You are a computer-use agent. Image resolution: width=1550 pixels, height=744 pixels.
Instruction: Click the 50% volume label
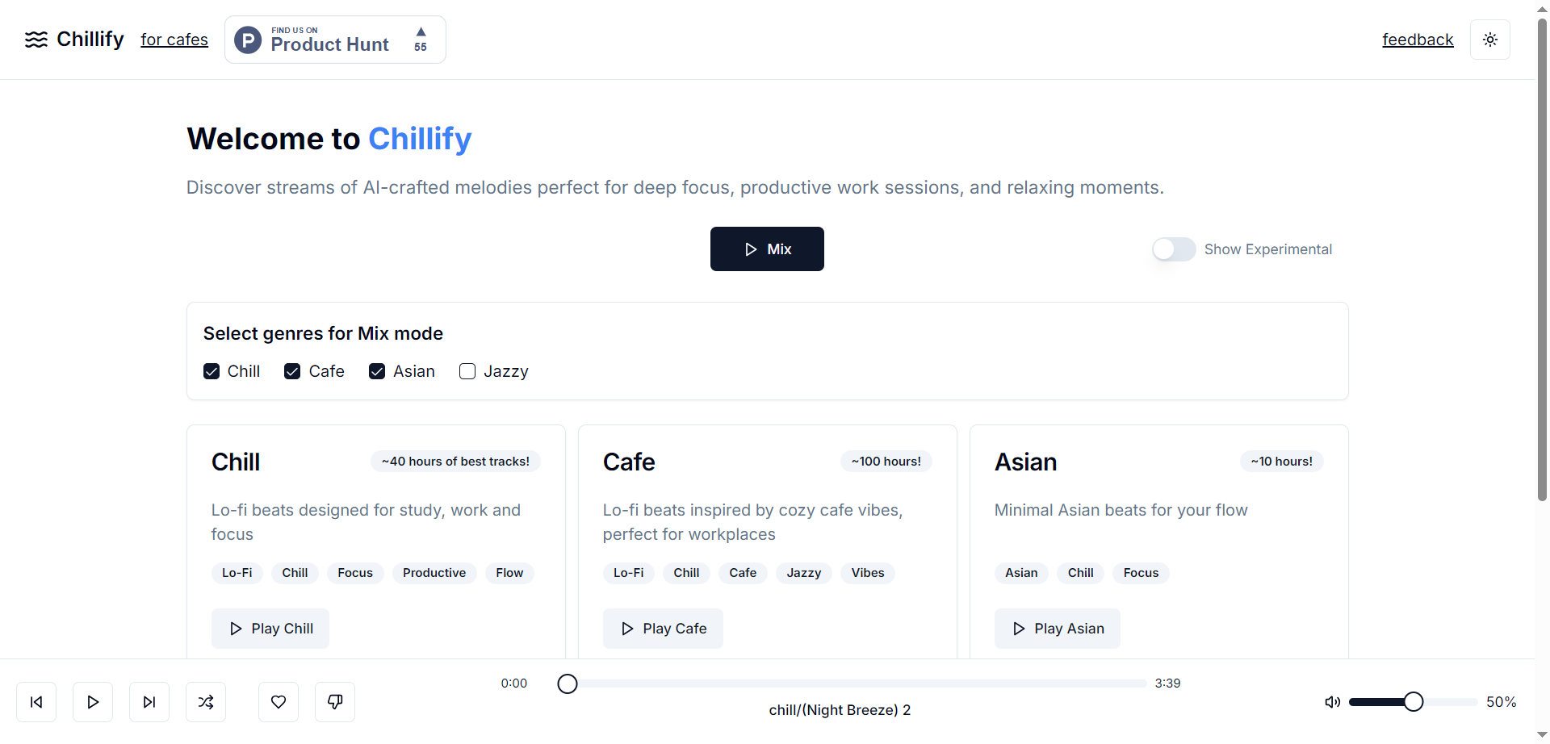pyautogui.click(x=1502, y=702)
